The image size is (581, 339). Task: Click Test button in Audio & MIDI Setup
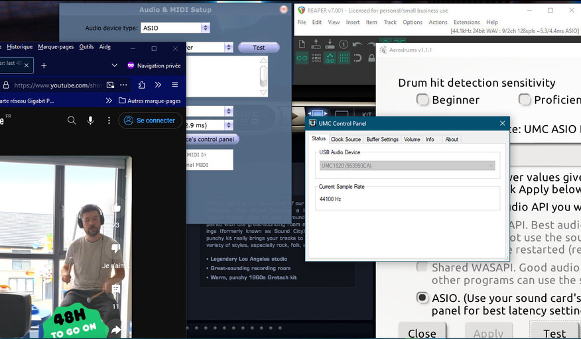coord(259,48)
